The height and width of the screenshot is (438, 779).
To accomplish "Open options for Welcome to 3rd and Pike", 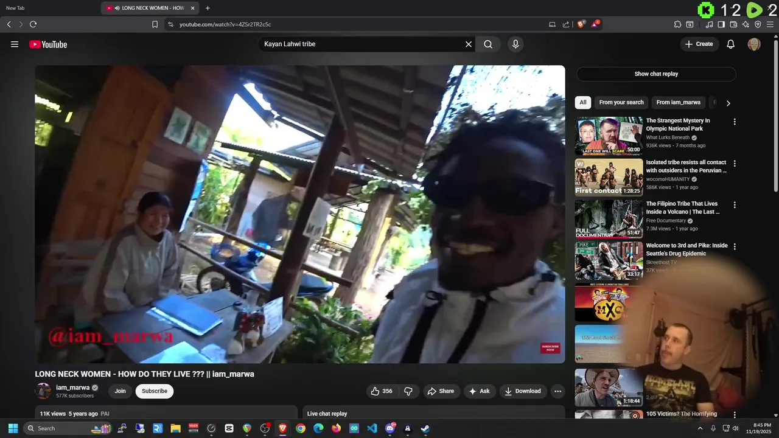I will pyautogui.click(x=735, y=247).
